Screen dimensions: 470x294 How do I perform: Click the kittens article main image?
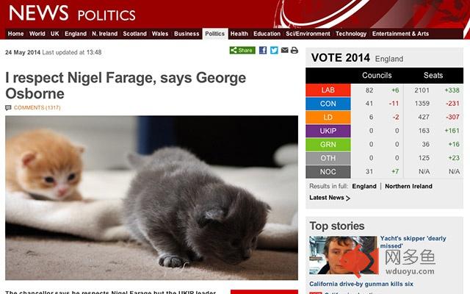[152, 198]
